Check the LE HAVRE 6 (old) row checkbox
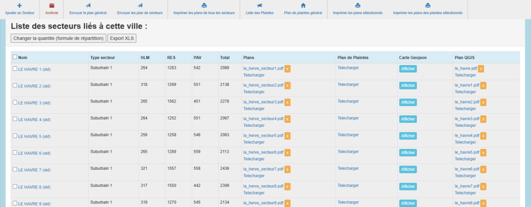The width and height of the screenshot is (531, 207). pyautogui.click(x=15, y=153)
